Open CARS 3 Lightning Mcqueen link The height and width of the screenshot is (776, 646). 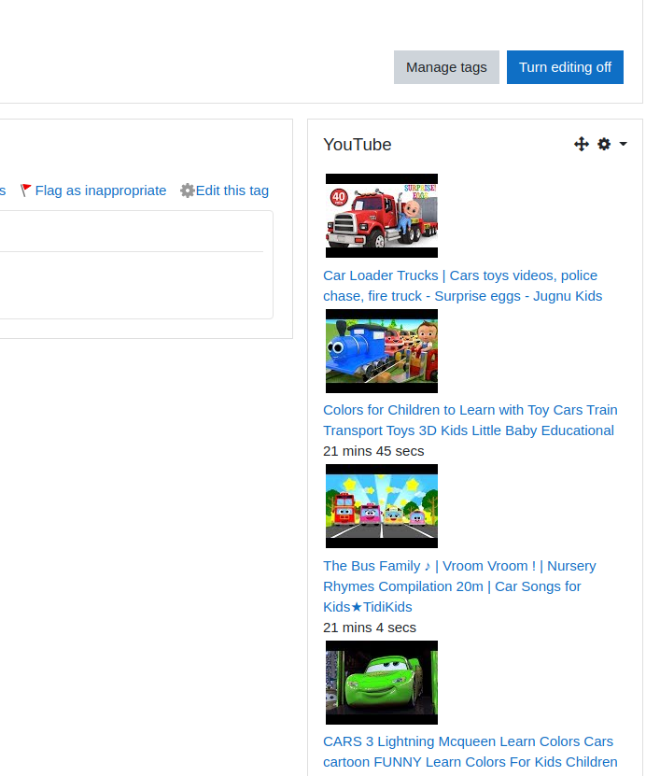coord(470,752)
